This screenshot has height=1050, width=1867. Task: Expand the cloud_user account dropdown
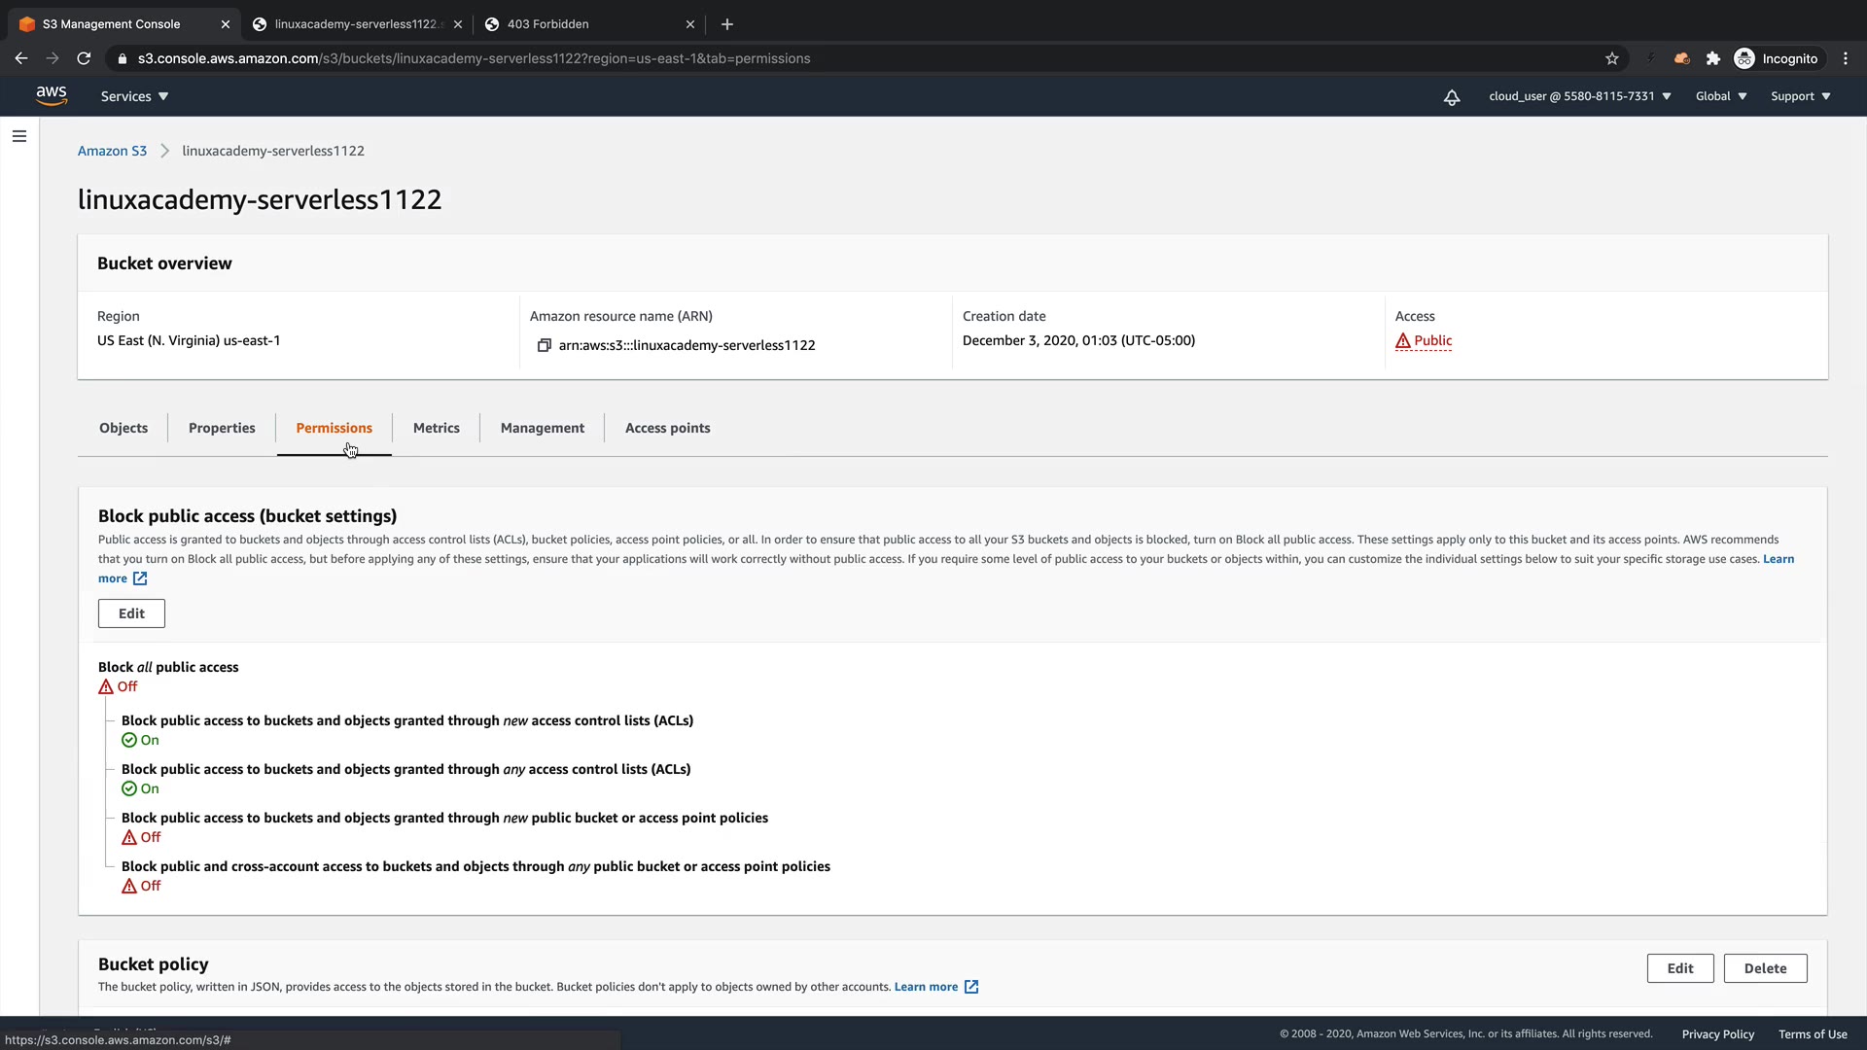tap(1579, 96)
